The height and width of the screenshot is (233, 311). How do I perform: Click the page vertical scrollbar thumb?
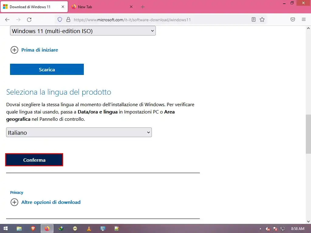coord(308,134)
